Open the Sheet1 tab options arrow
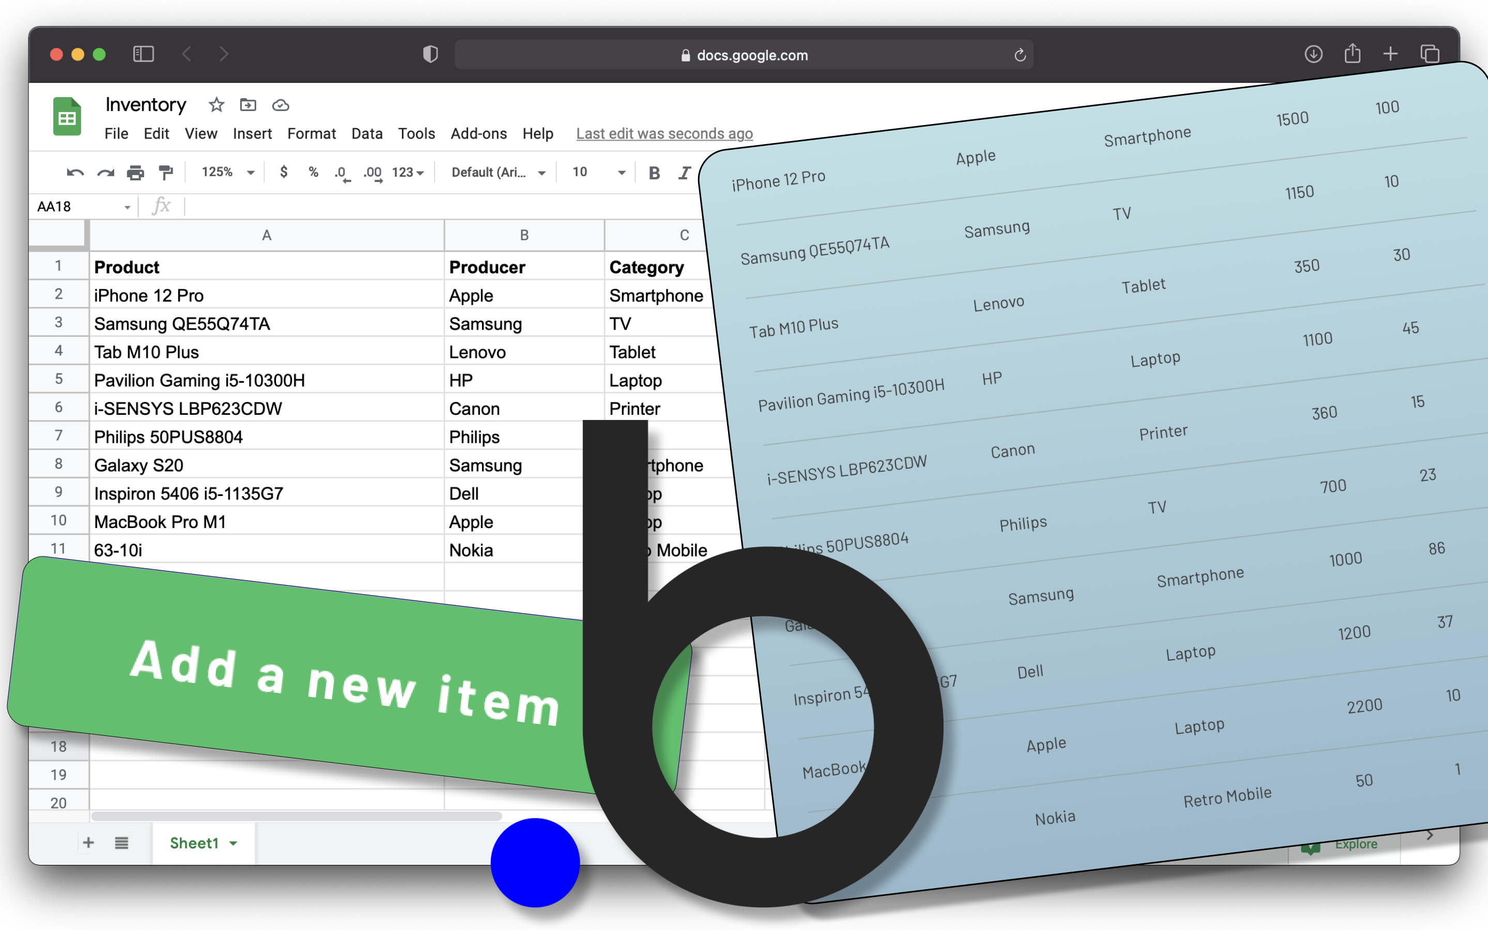 pyautogui.click(x=233, y=843)
